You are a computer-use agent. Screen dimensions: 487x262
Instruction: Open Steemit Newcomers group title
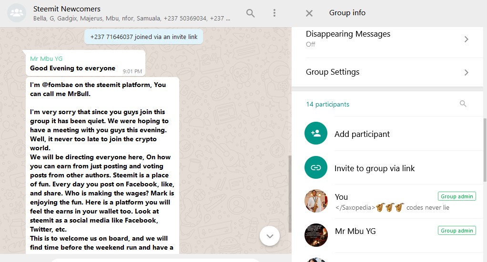[67, 9]
